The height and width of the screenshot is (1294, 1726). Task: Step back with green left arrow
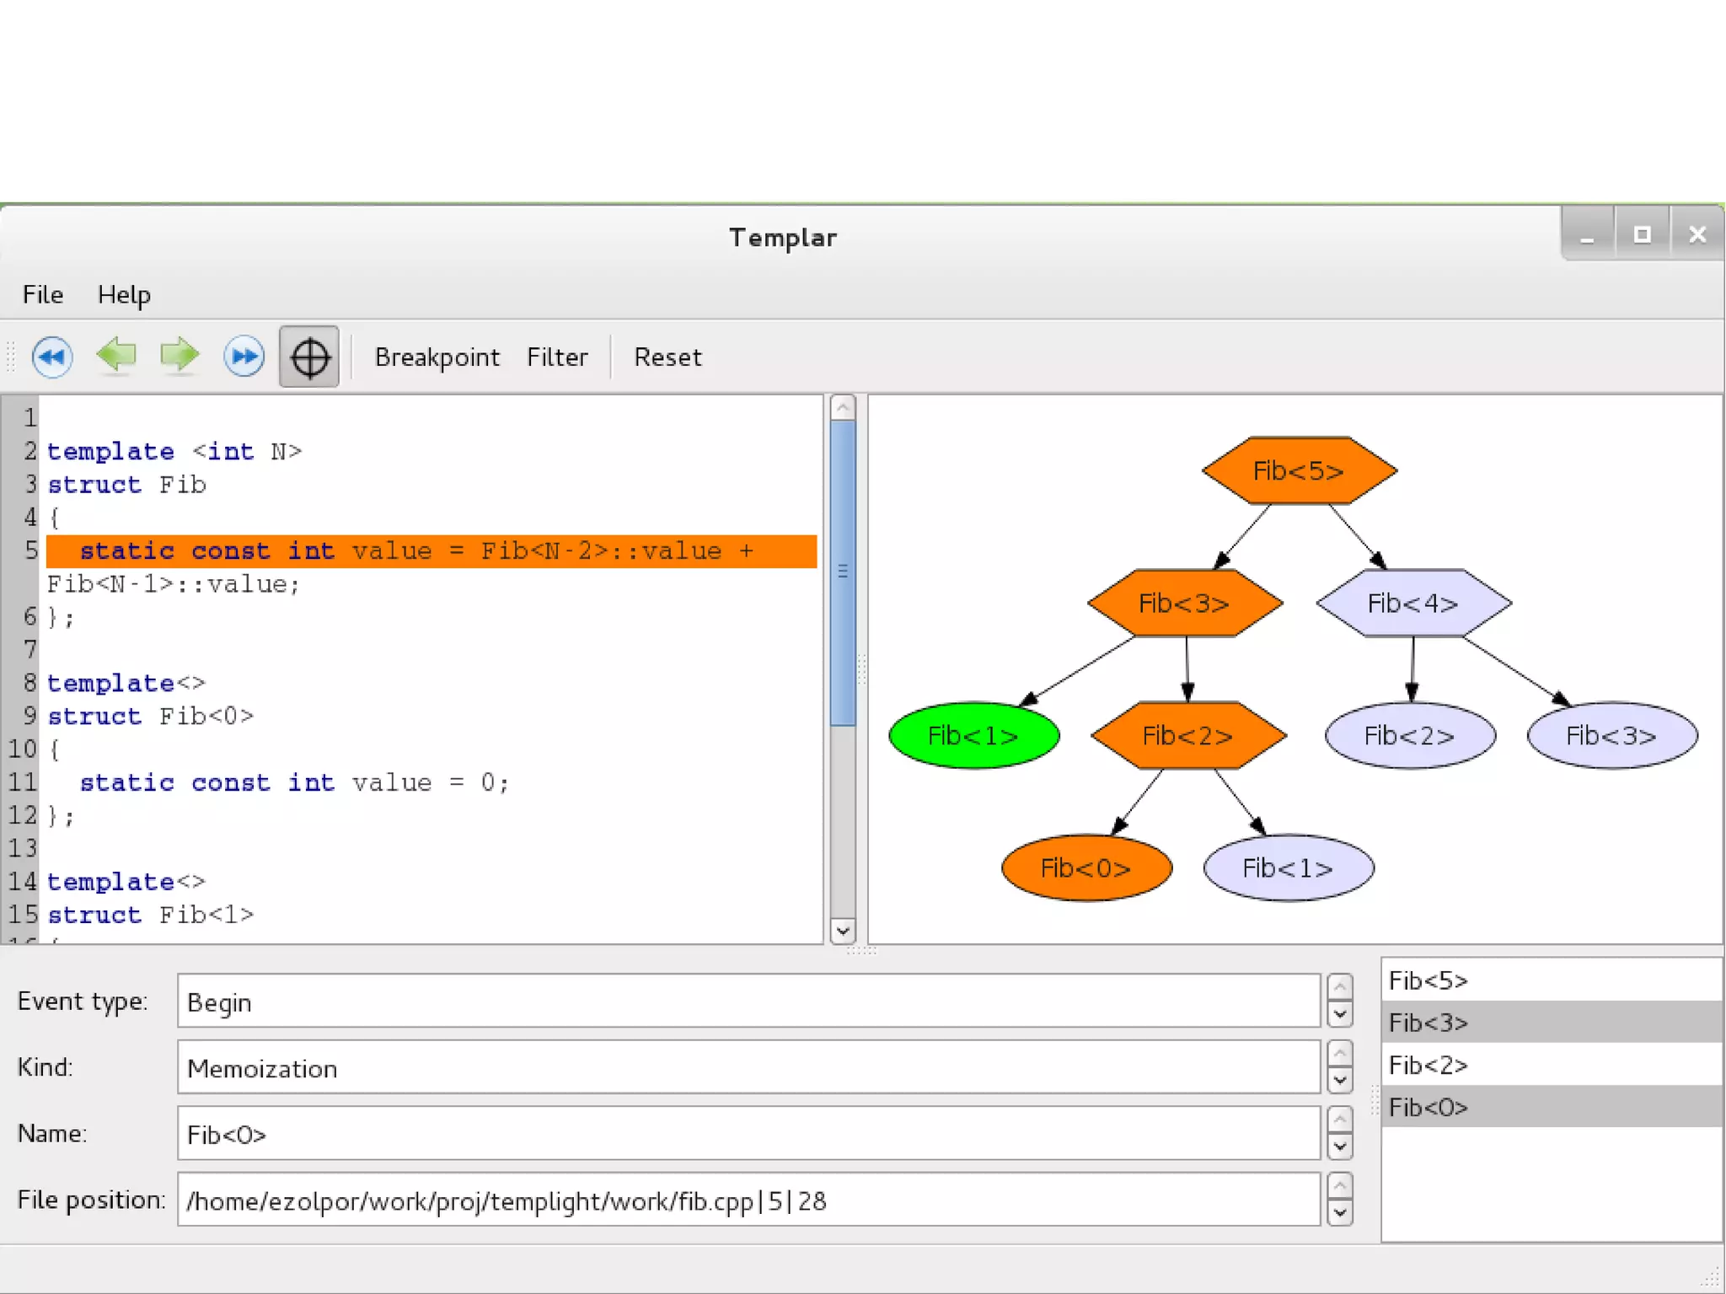(x=116, y=355)
